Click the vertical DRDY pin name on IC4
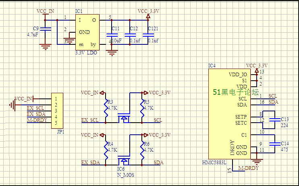This screenshot has width=299, height=186. (232, 147)
